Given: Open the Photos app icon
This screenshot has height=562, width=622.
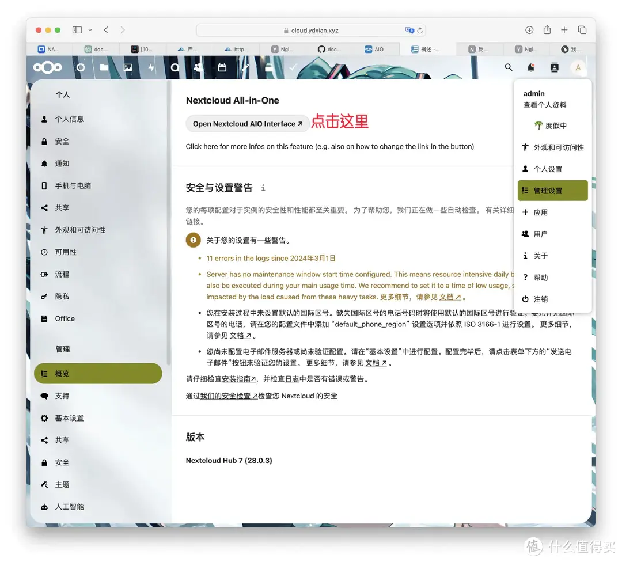Looking at the screenshot, I should pyautogui.click(x=128, y=67).
